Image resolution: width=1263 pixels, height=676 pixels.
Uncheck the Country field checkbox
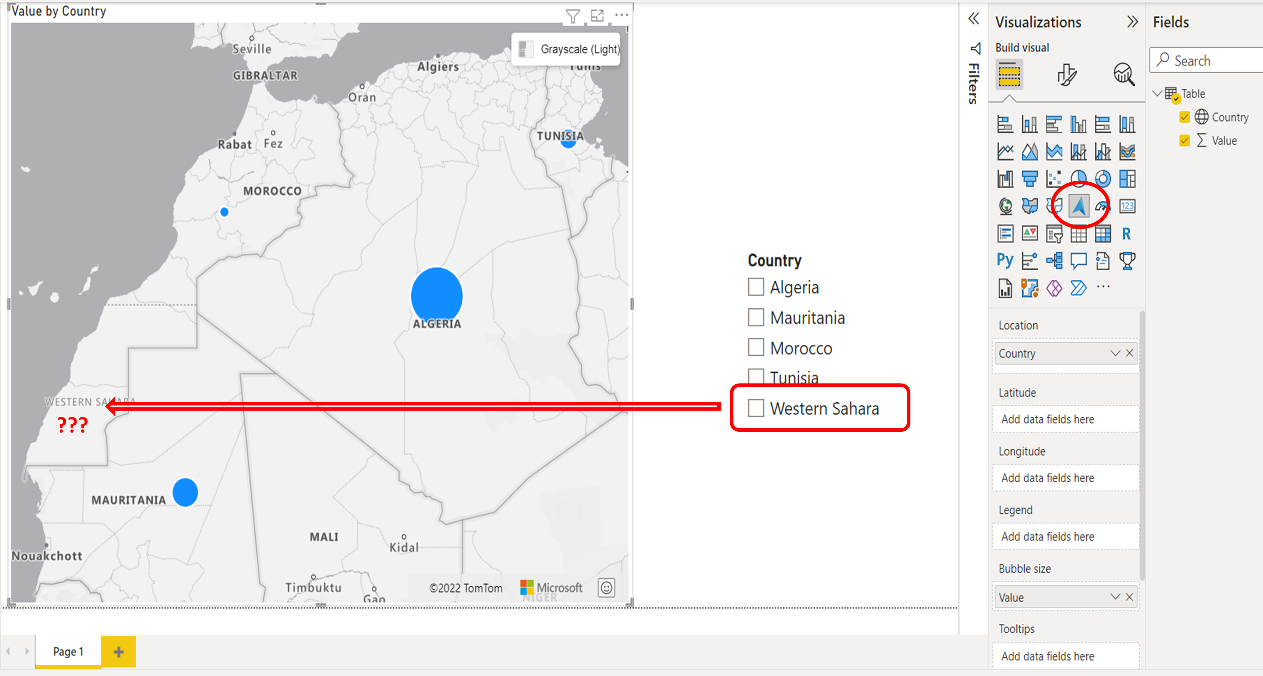tap(1184, 117)
